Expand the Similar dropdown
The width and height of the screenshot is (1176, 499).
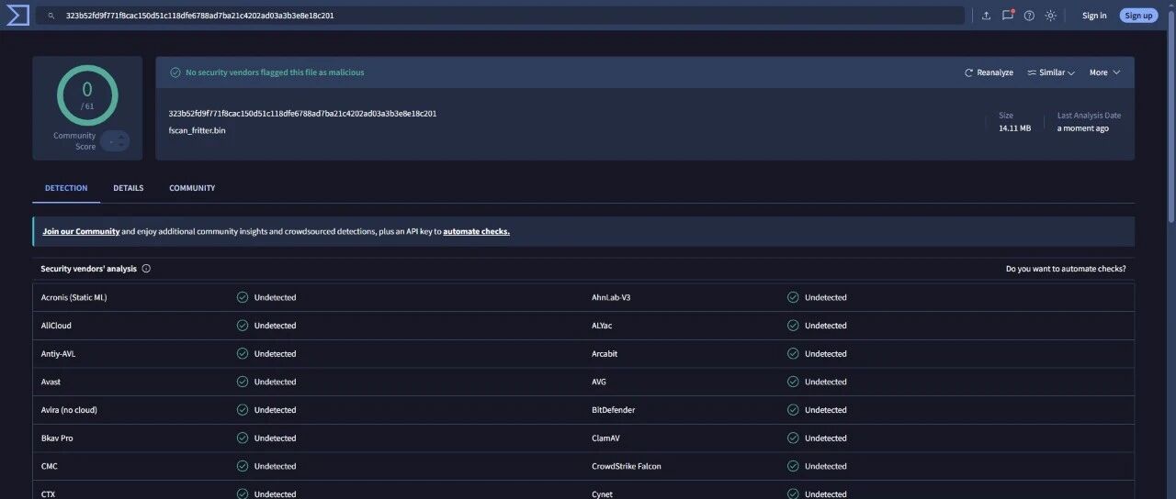(x=1051, y=72)
